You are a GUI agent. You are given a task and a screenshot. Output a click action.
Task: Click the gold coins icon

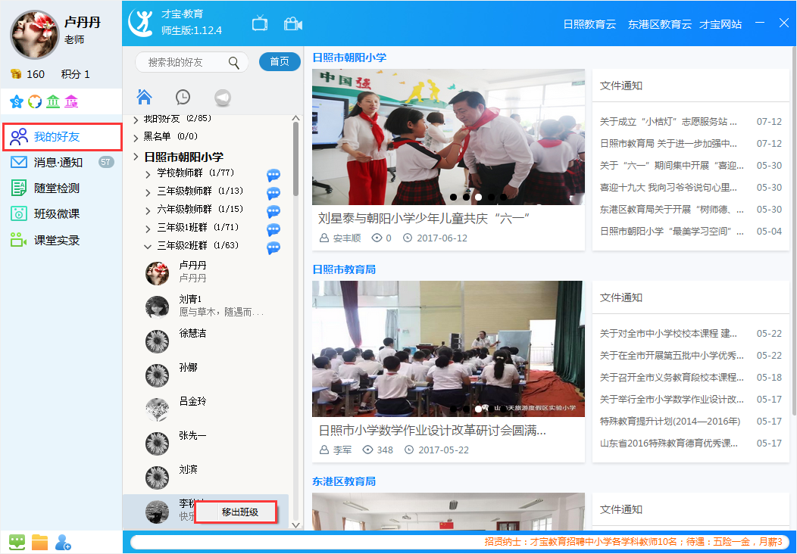coord(16,74)
